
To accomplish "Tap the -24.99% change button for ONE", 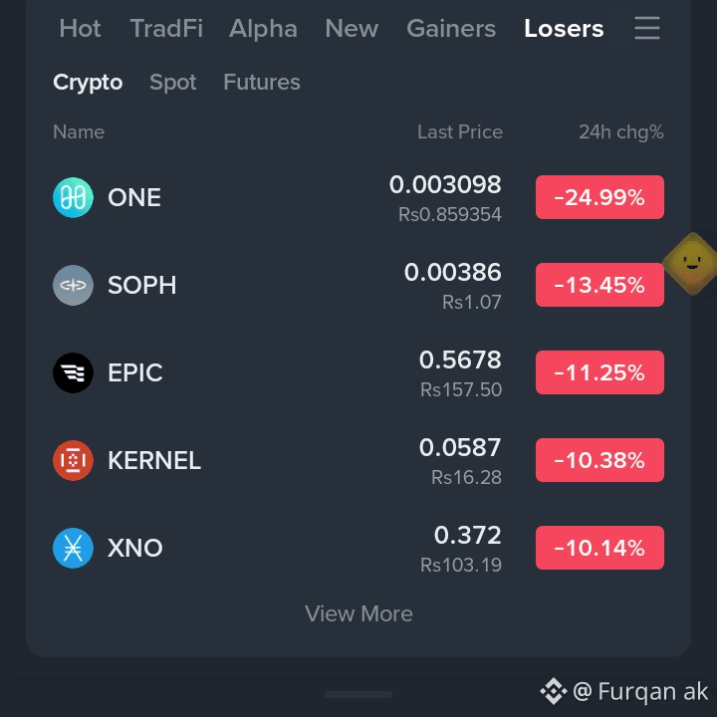I will (599, 197).
